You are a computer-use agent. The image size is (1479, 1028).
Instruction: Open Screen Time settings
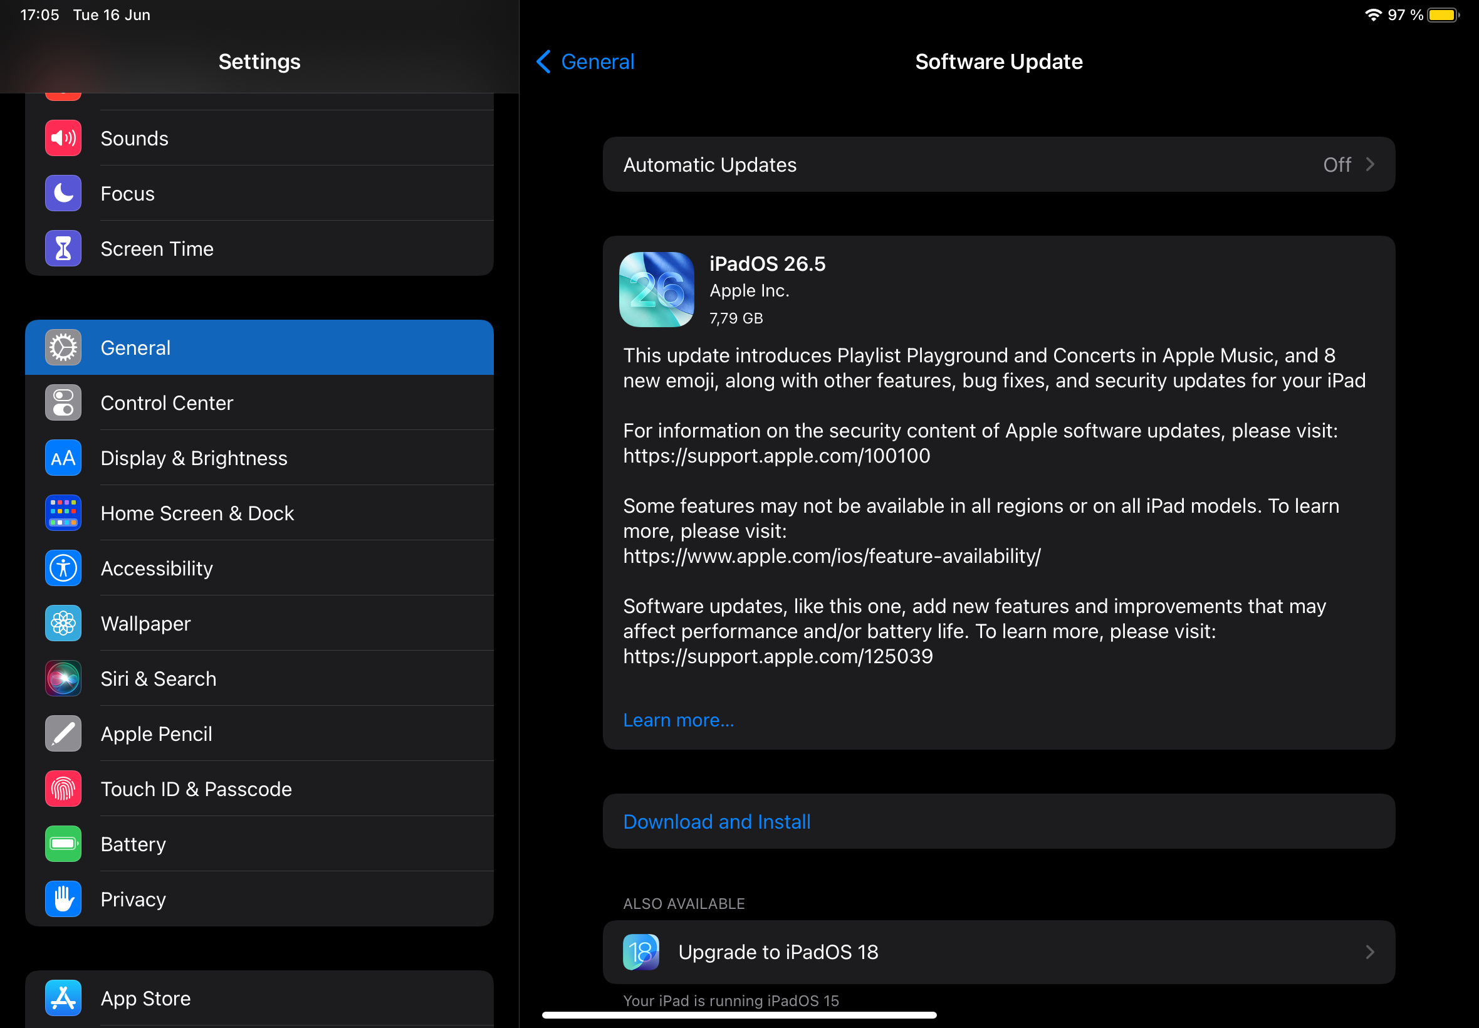click(x=259, y=249)
